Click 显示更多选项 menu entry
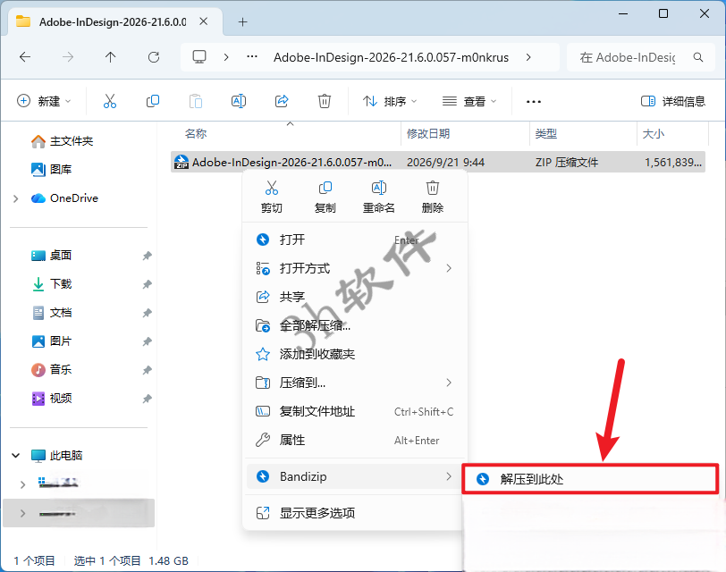The image size is (726, 572). (x=355, y=513)
